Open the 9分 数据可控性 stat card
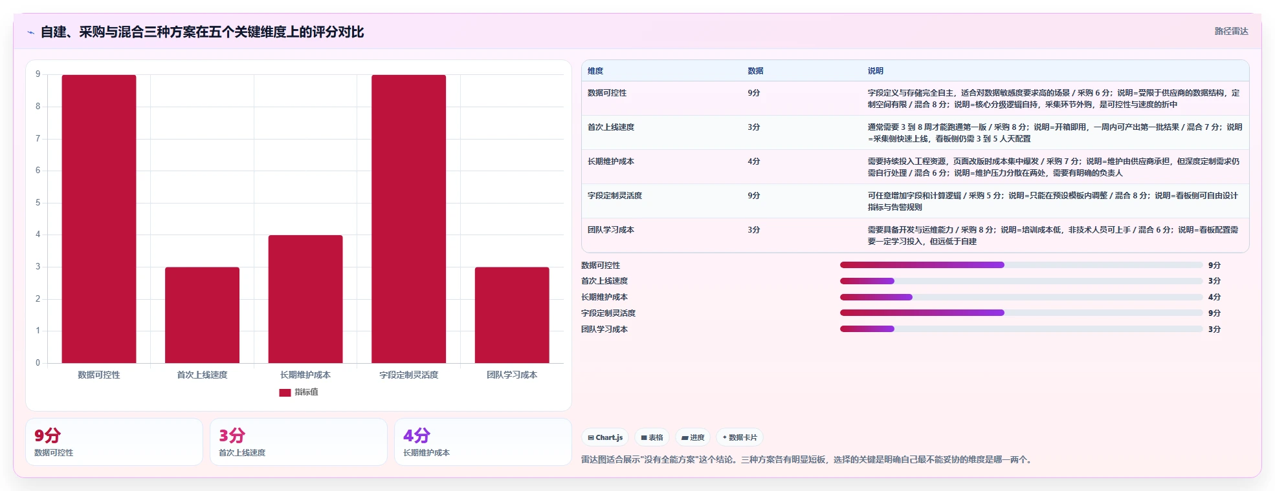 (114, 442)
